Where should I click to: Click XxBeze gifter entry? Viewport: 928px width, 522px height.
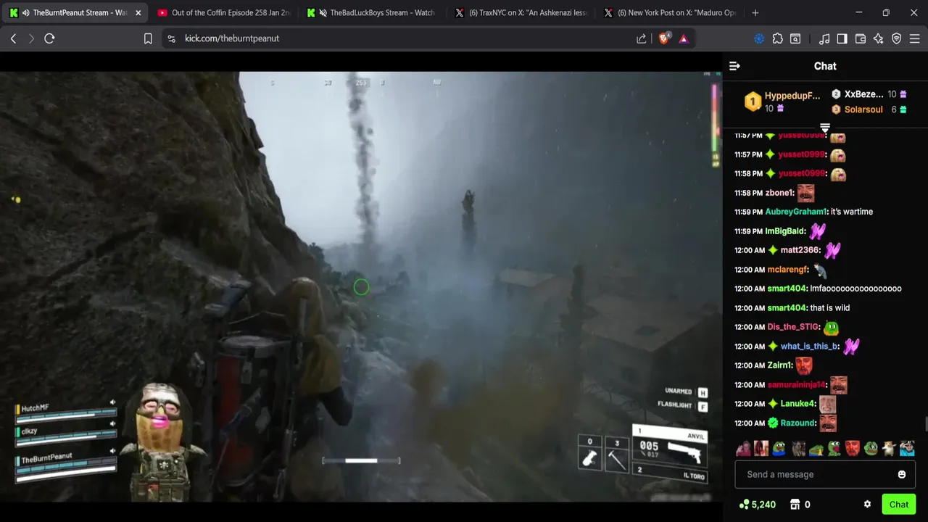click(869, 94)
